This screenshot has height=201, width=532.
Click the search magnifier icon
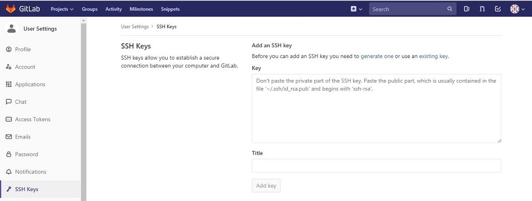tap(450, 9)
